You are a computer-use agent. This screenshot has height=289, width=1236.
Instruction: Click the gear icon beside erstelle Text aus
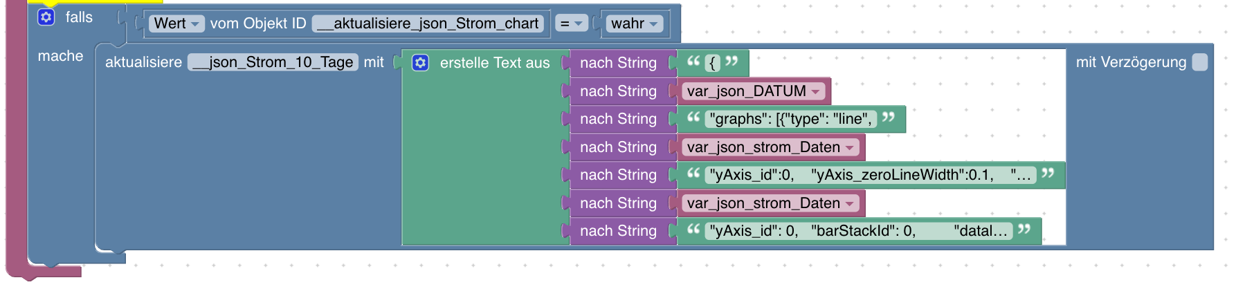point(420,63)
